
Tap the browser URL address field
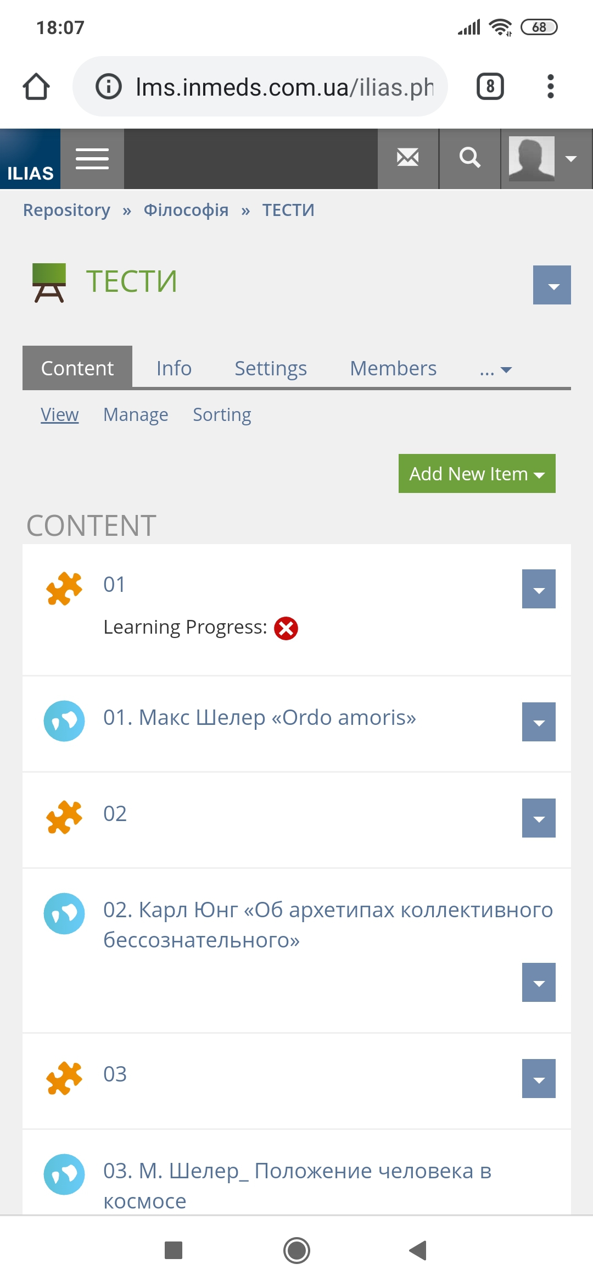(x=260, y=86)
